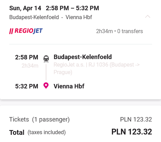This screenshot has height=142, width=161.
Task: Click the Tickets (1 passenger) row
Action: point(80,119)
